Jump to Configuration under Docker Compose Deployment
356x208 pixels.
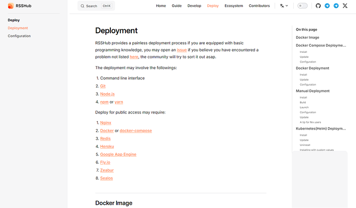pos(308,62)
